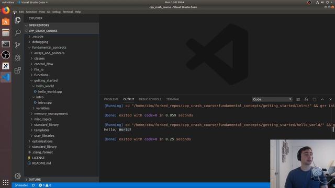Expand the templates folder
Screen dimensions: 335x188
point(62,130)
